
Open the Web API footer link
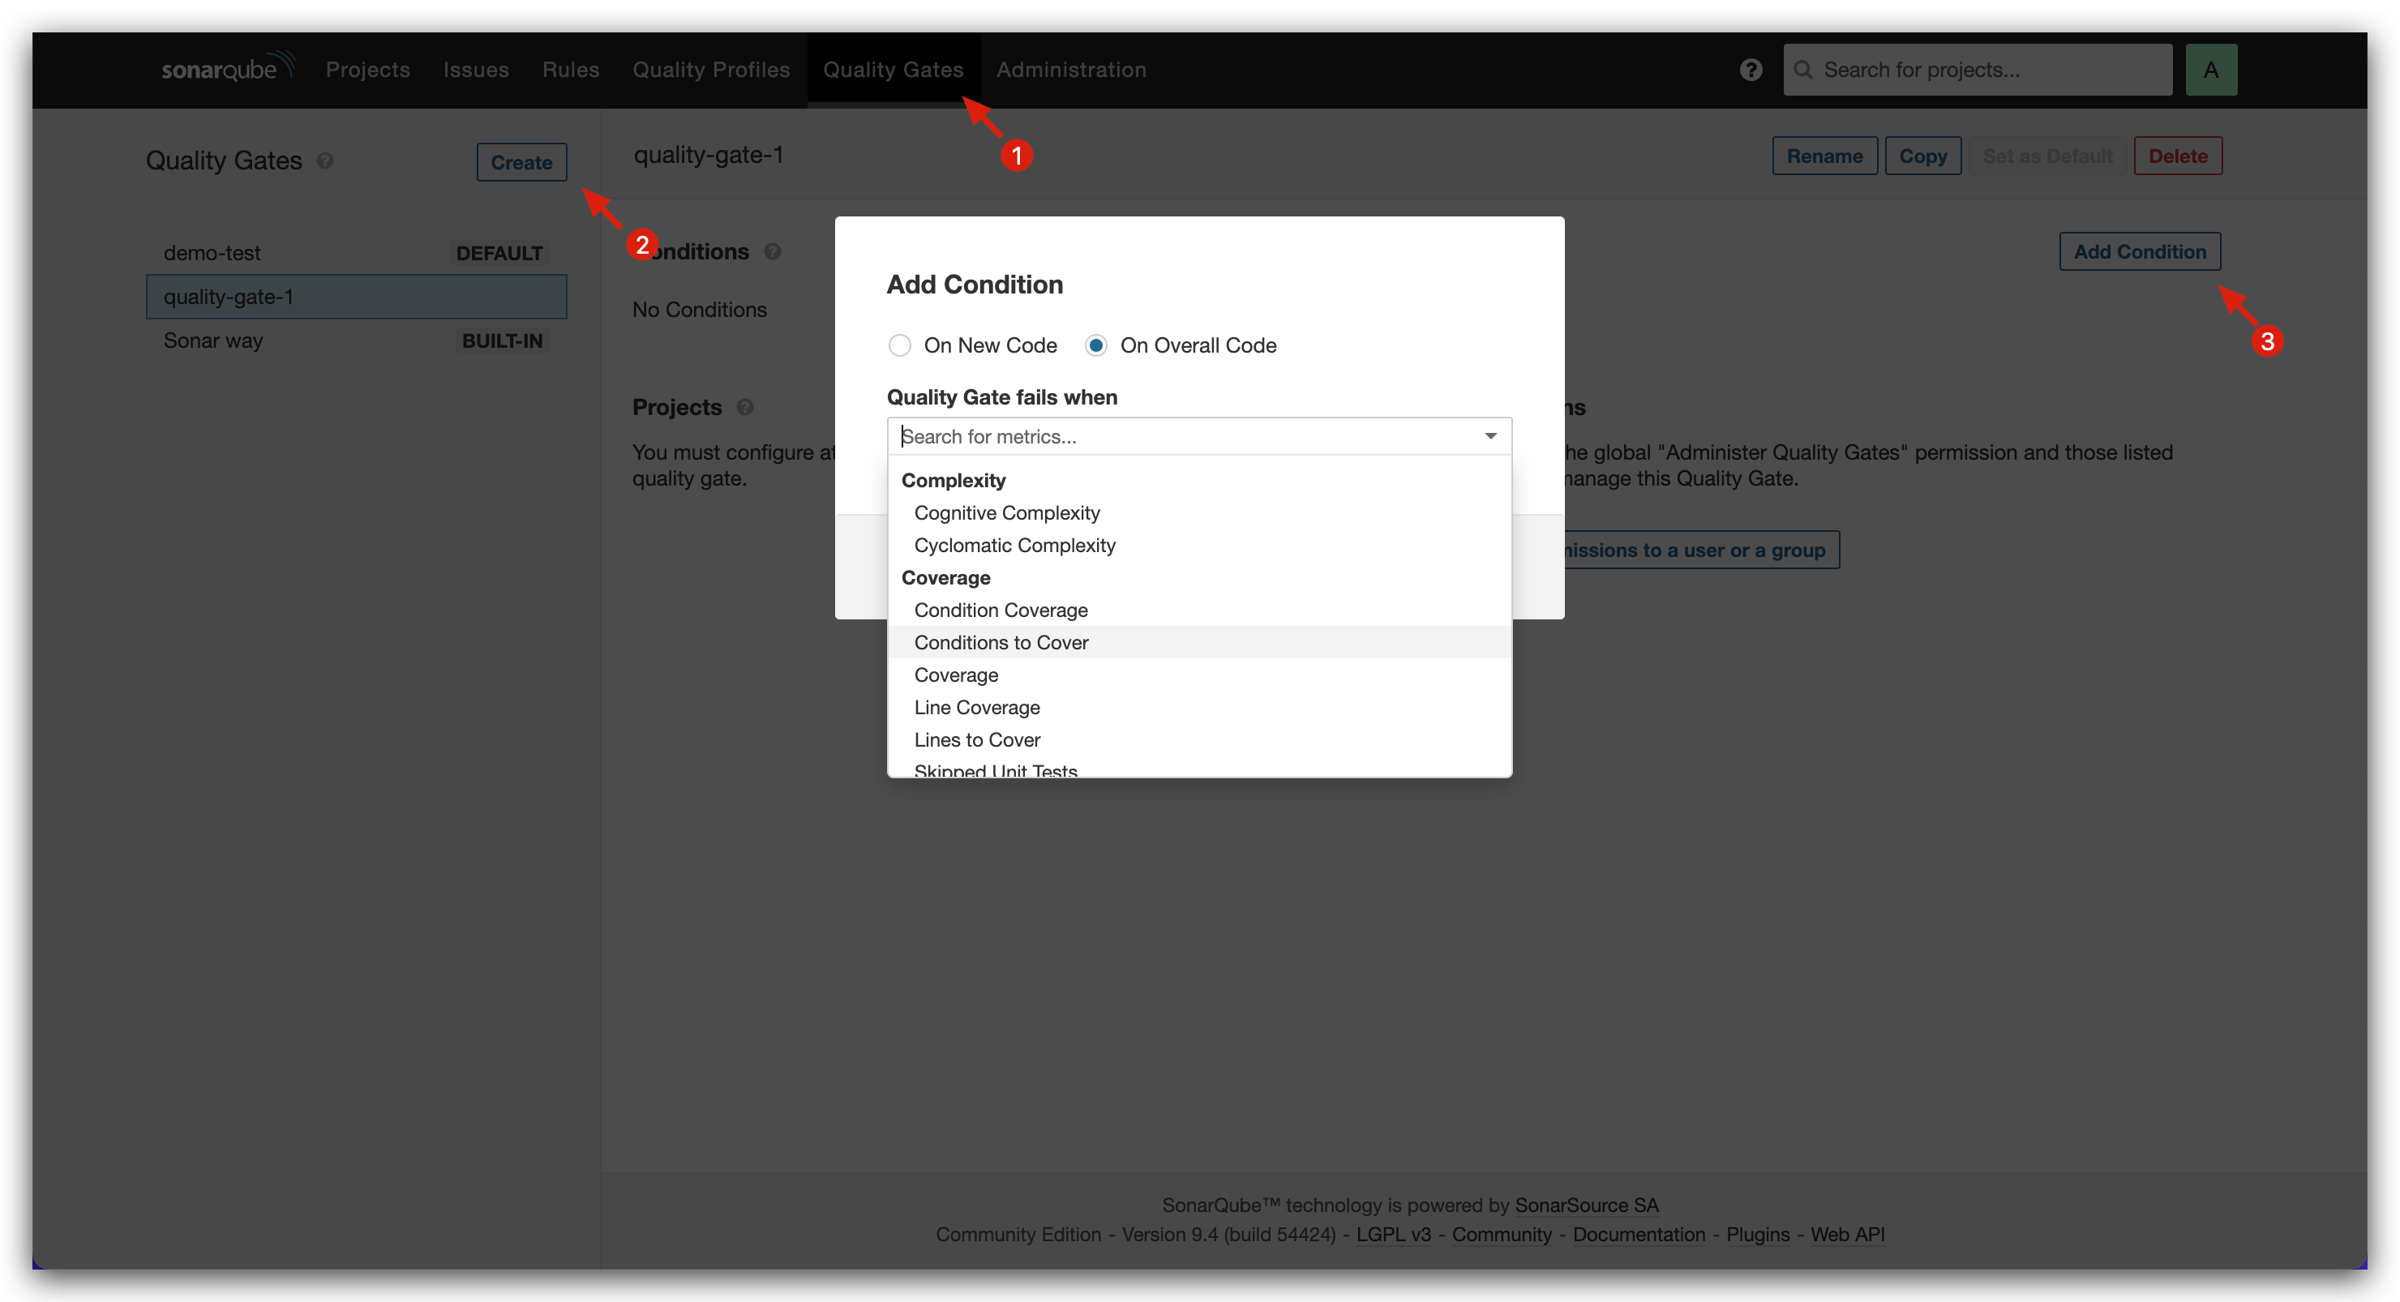(x=1846, y=1233)
